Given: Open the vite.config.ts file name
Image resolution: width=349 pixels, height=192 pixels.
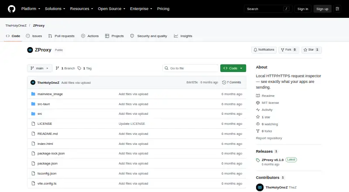Looking at the screenshot, I should coord(47,183).
